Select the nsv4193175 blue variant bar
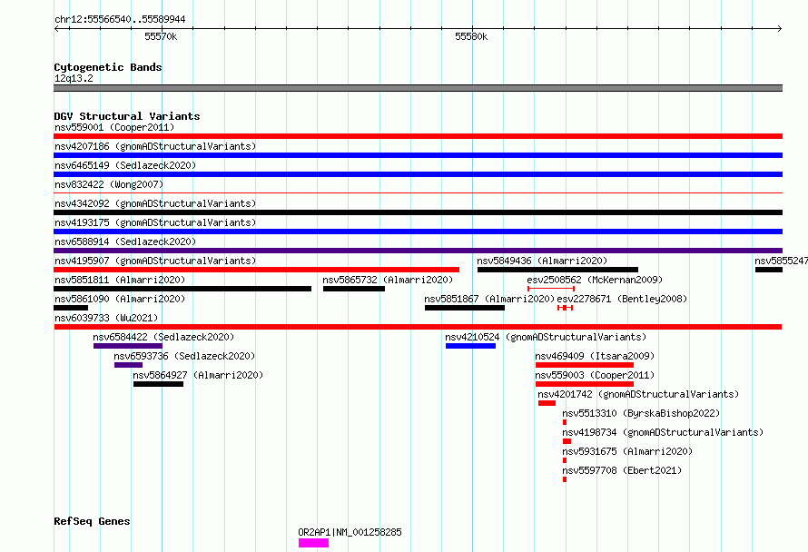 418,232
